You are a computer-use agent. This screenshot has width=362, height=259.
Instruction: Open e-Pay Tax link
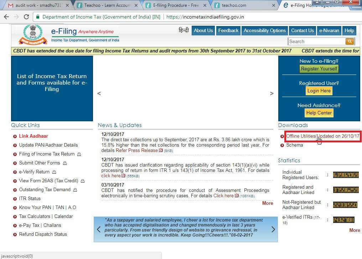click(x=29, y=225)
